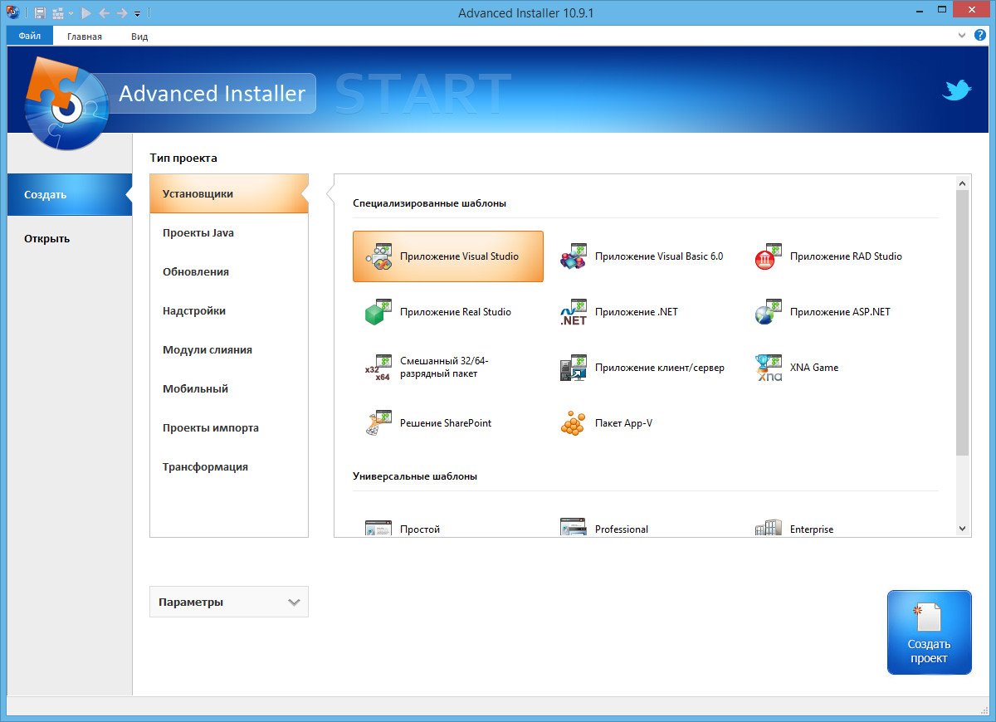Open the Файл menu tab
The image size is (996, 722).
click(x=30, y=37)
